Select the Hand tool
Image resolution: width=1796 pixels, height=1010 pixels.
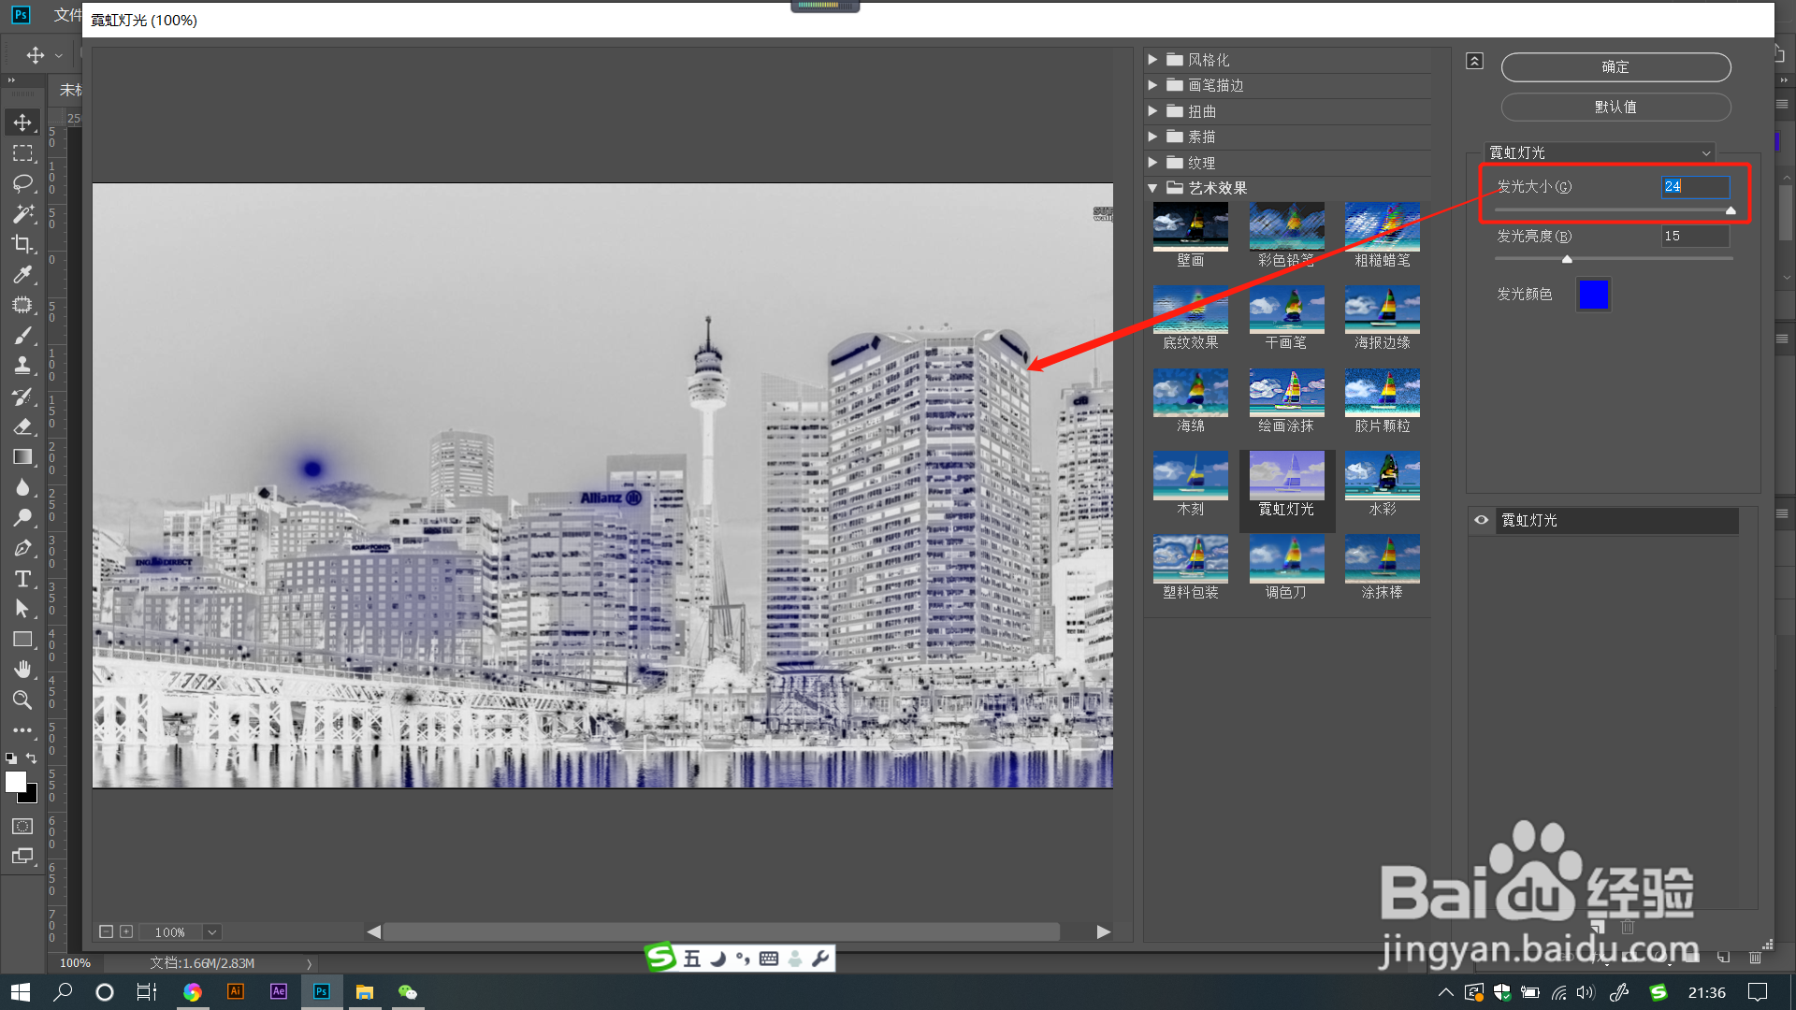tap(22, 670)
